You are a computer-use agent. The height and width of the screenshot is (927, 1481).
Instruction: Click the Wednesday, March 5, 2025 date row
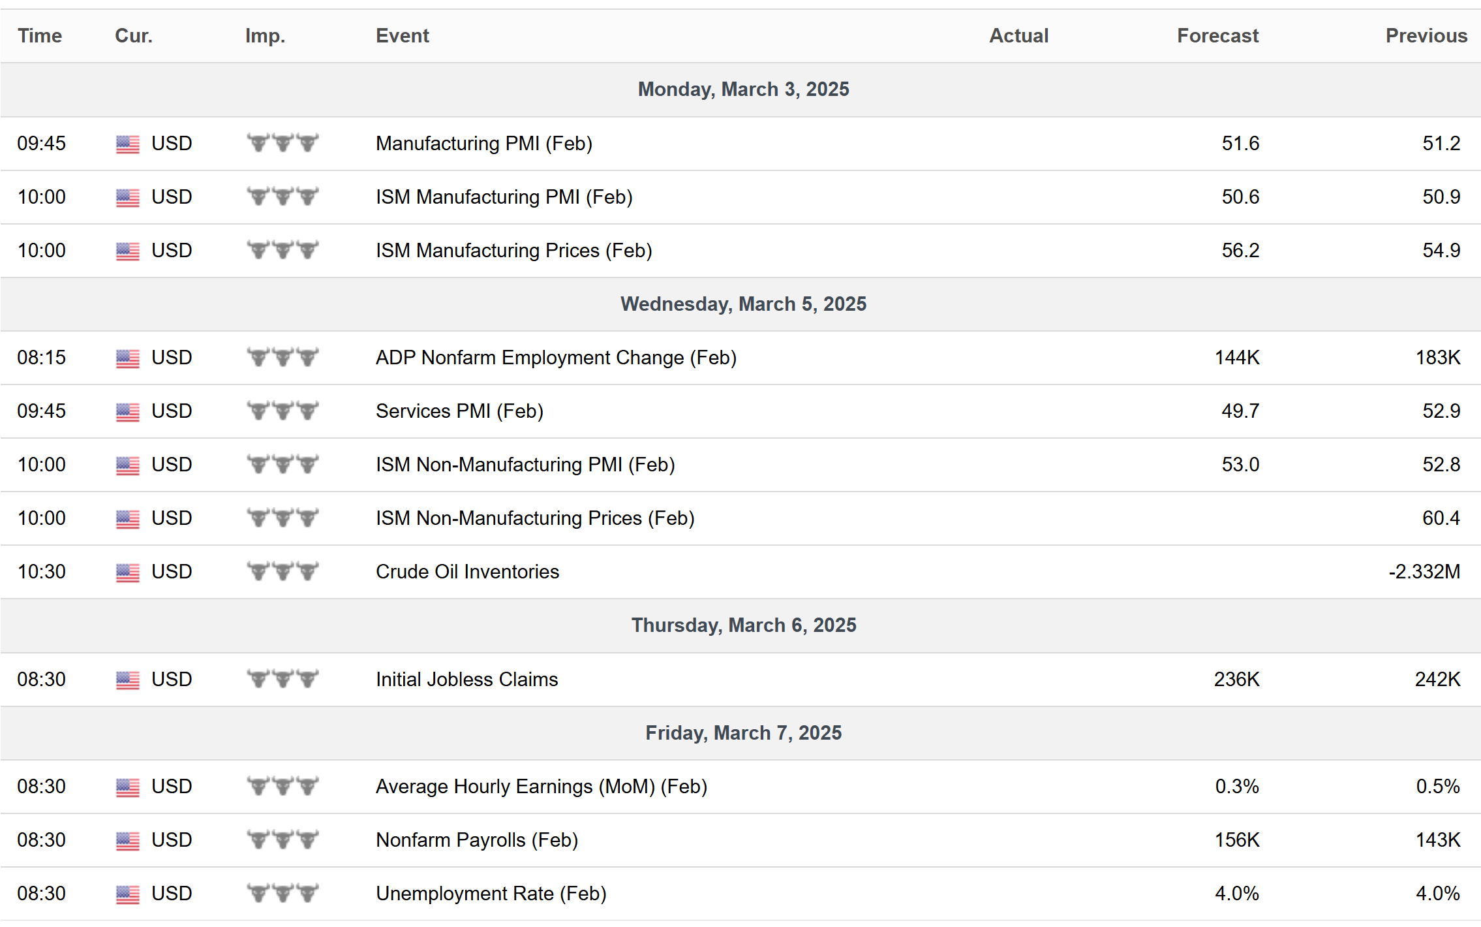point(740,304)
